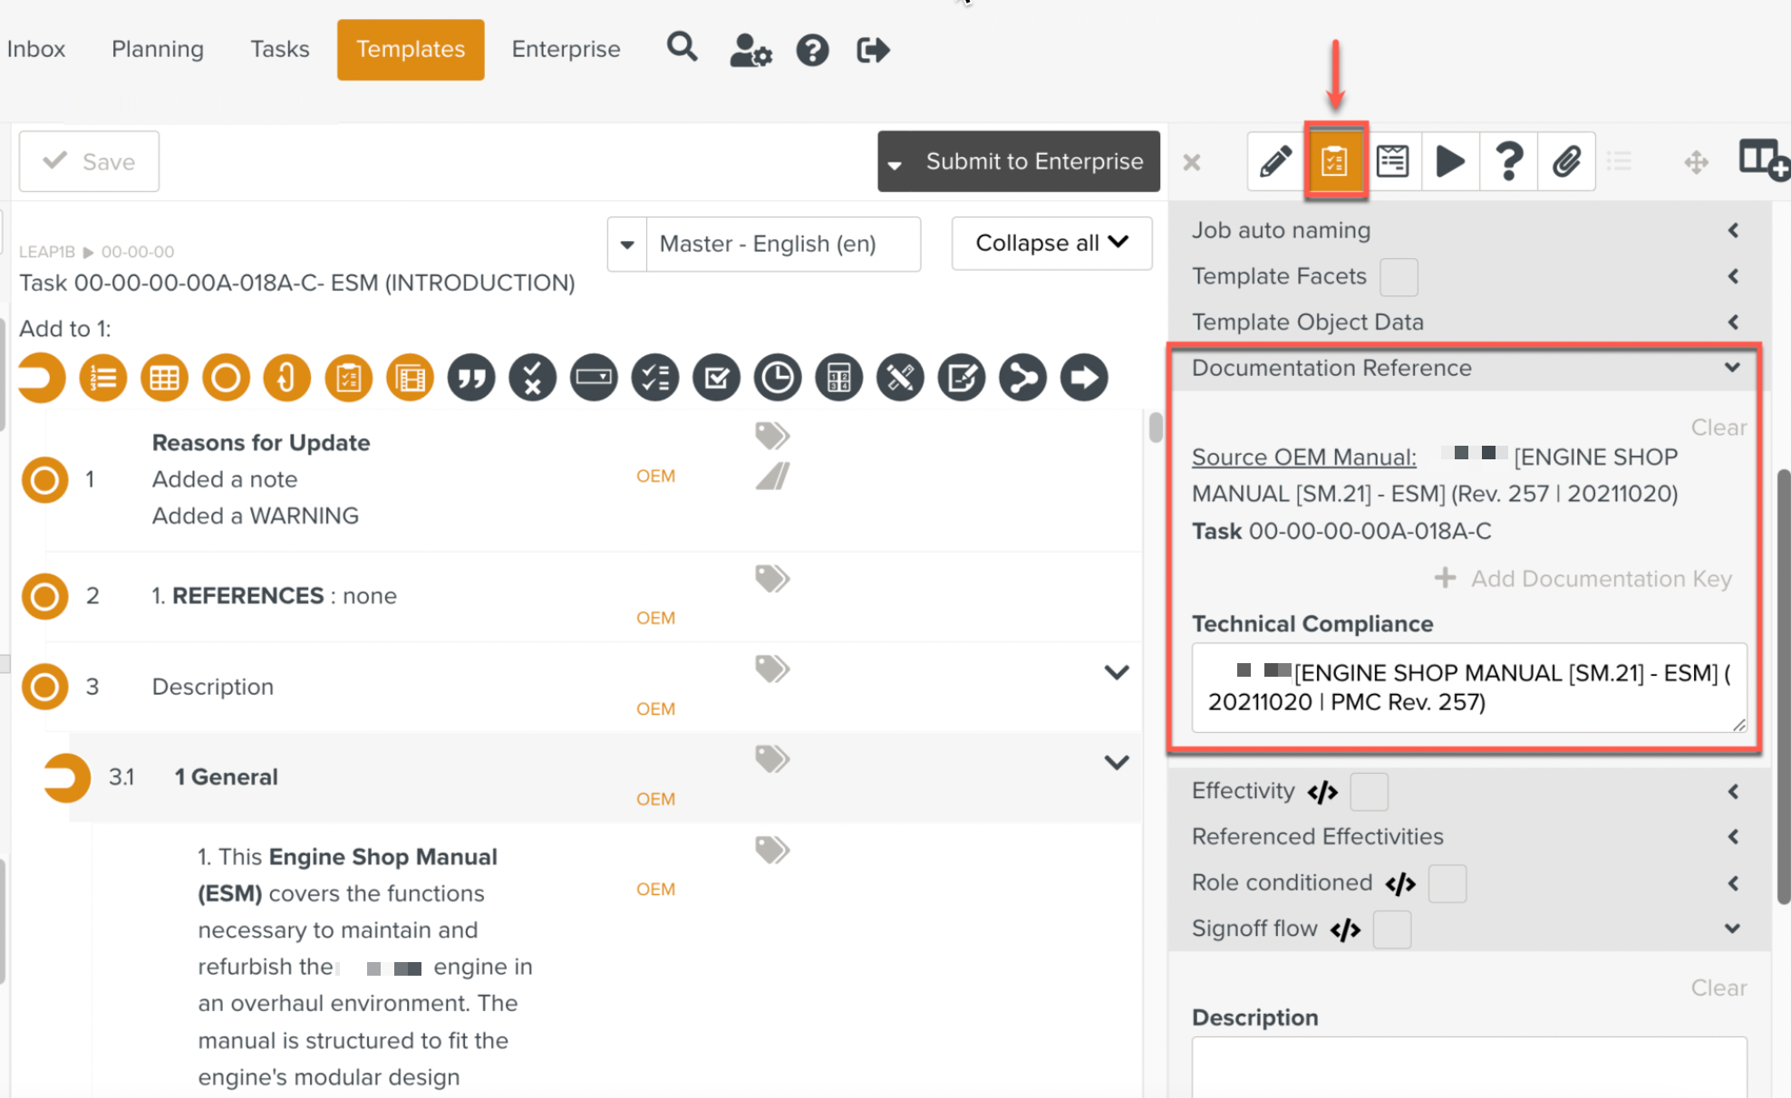Add a quote block icon
1791x1098 pixels.
coord(471,378)
